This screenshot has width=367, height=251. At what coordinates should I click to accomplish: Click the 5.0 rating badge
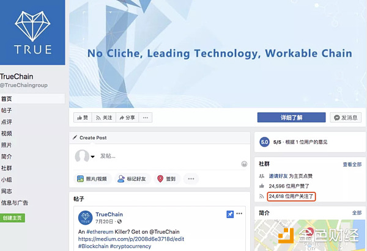click(264, 142)
